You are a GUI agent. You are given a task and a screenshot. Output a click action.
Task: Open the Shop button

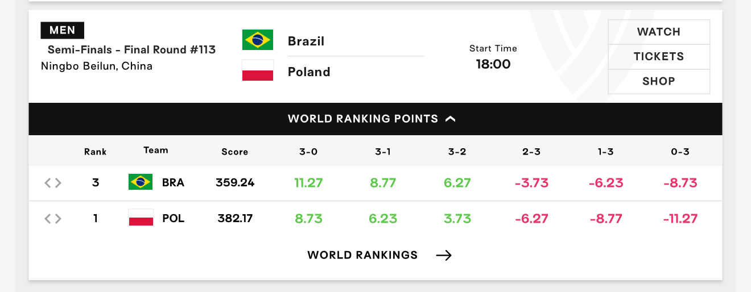(x=659, y=81)
